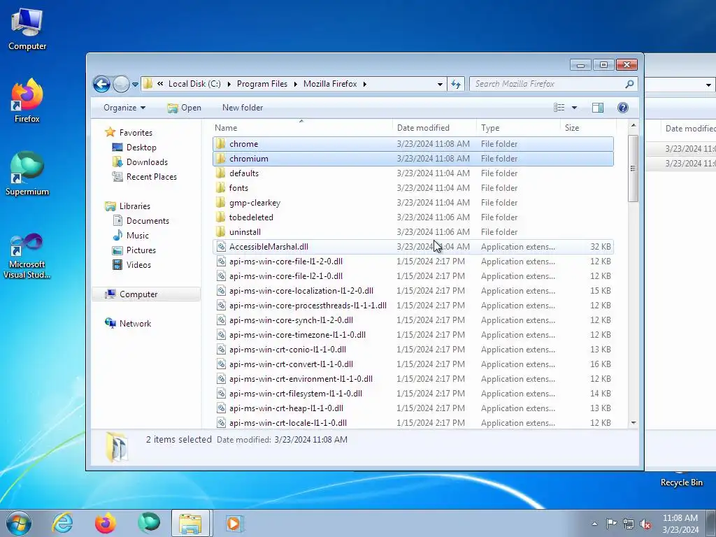Image resolution: width=716 pixels, height=537 pixels.
Task: Click the Explorer Forward arrow button
Action: click(x=121, y=84)
